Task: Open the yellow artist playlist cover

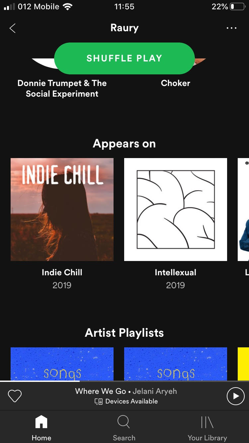Action: click(x=243, y=364)
